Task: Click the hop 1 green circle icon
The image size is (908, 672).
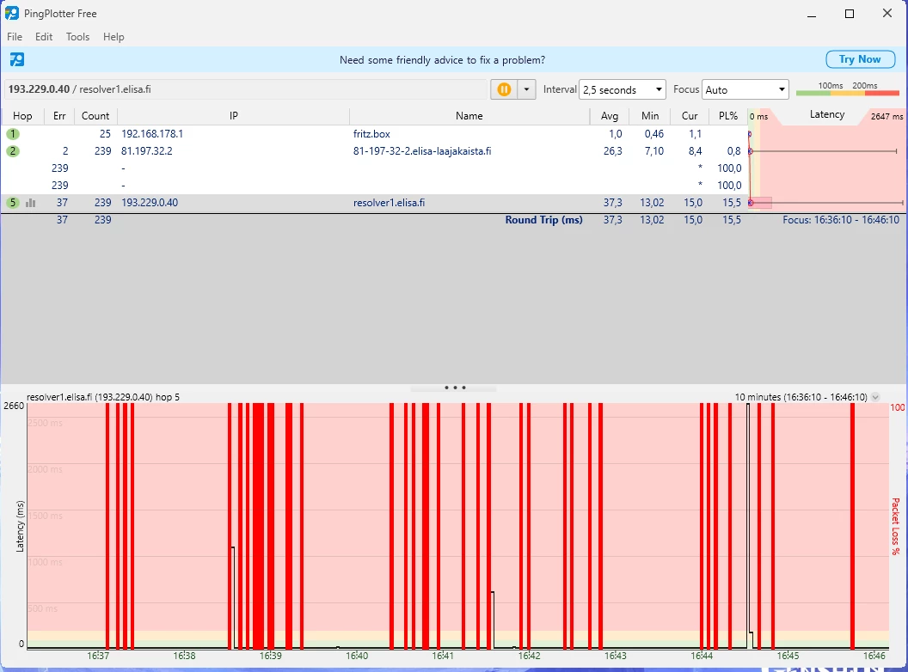Action: 13,134
